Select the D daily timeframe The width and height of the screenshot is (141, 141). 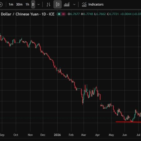click(33, 4)
